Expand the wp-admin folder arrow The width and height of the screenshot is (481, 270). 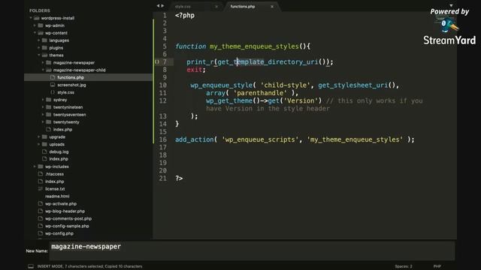point(35,25)
